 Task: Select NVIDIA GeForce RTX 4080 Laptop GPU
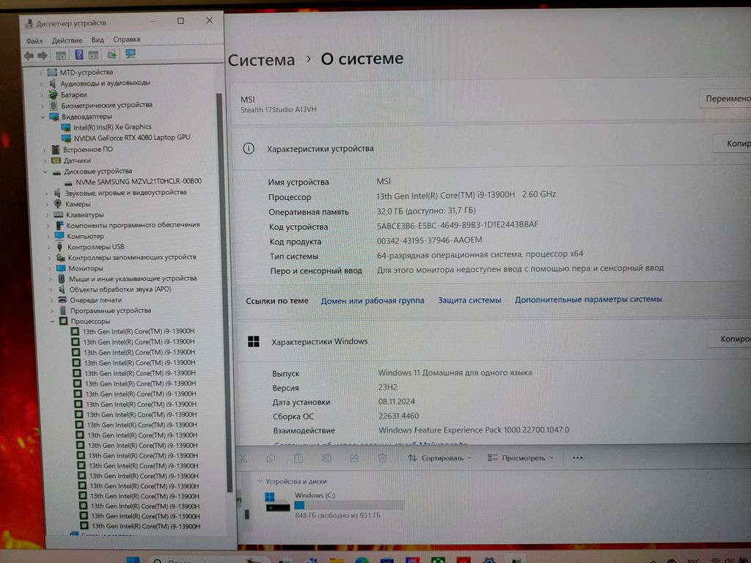tap(131, 138)
